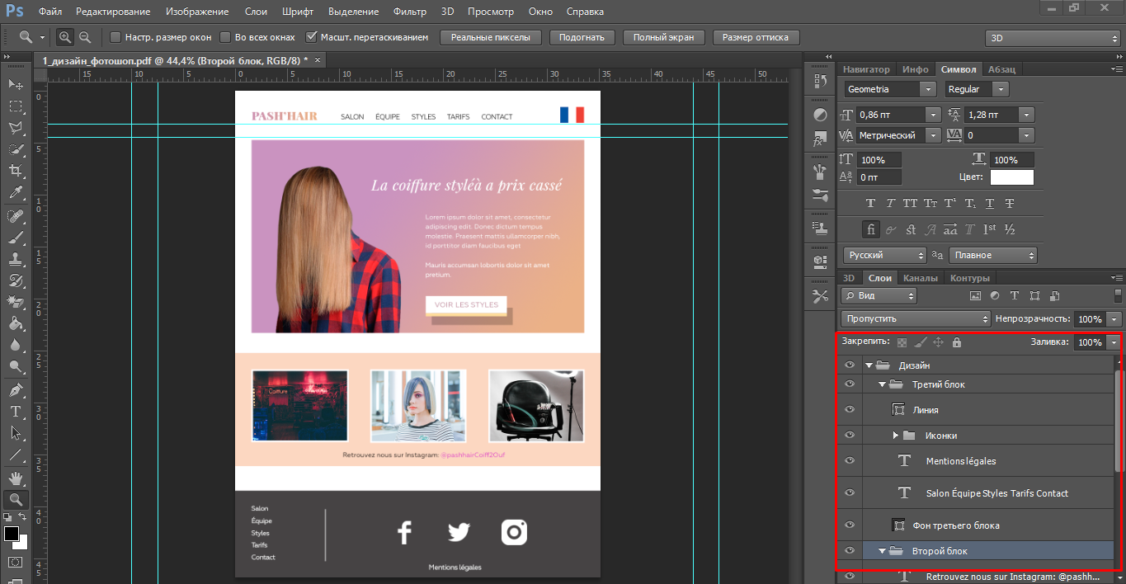Image resolution: width=1126 pixels, height=584 pixels.
Task: Click the foreground color swatch
Action: [12, 533]
